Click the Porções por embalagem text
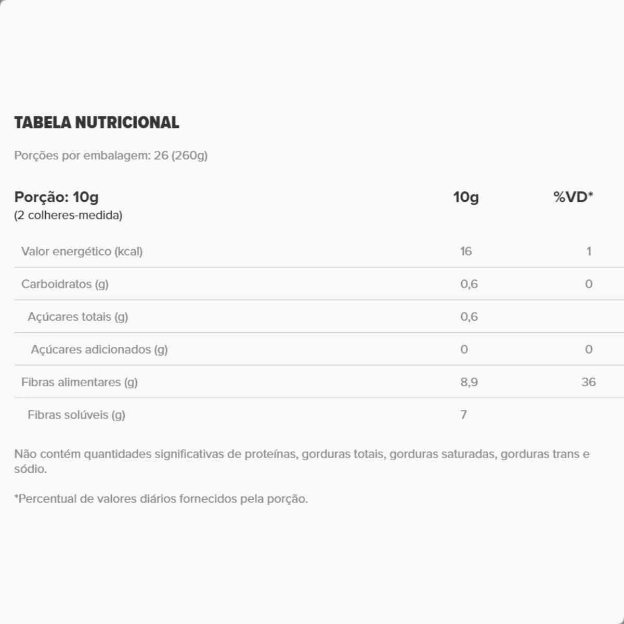 pyautogui.click(x=111, y=155)
